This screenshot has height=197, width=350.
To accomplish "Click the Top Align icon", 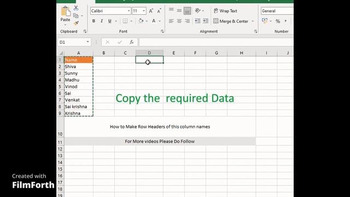I will [171, 10].
